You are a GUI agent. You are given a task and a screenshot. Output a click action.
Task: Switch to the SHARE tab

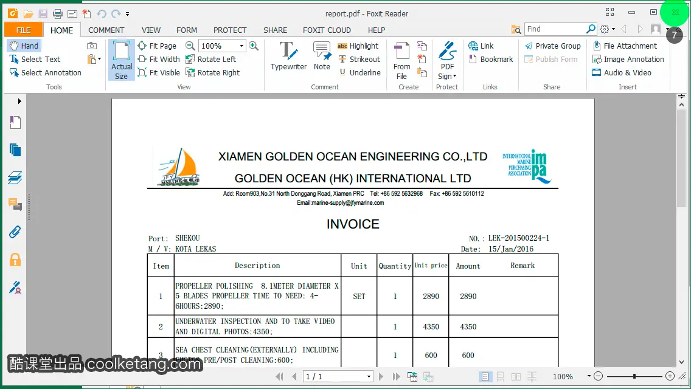click(275, 30)
